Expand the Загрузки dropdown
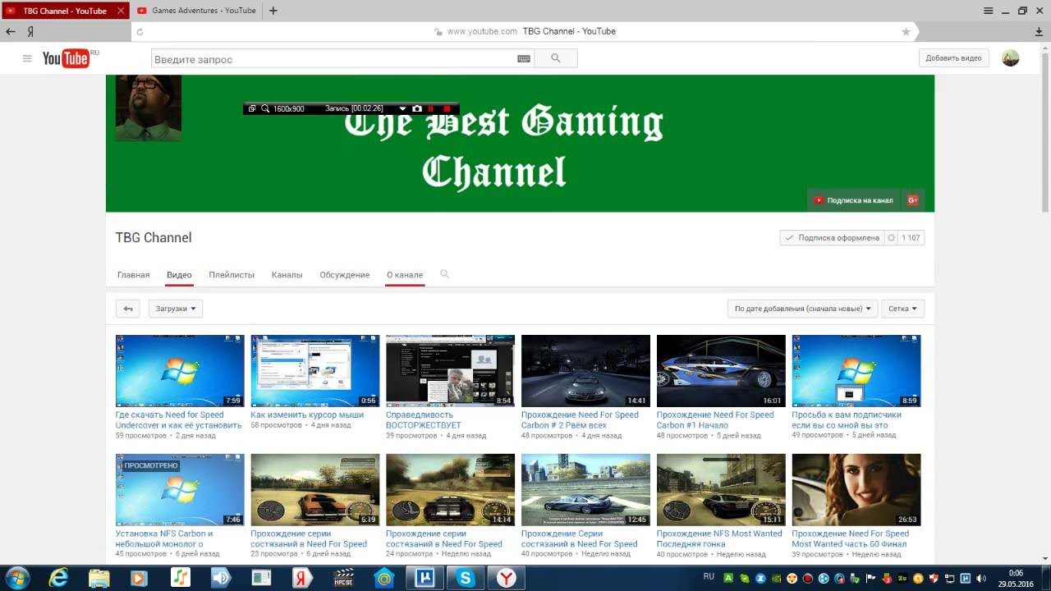Image resolution: width=1051 pixels, height=591 pixels. point(176,309)
